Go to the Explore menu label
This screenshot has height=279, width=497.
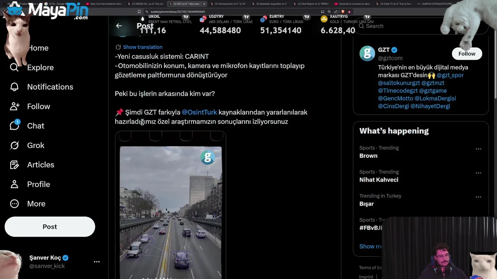coord(40,67)
